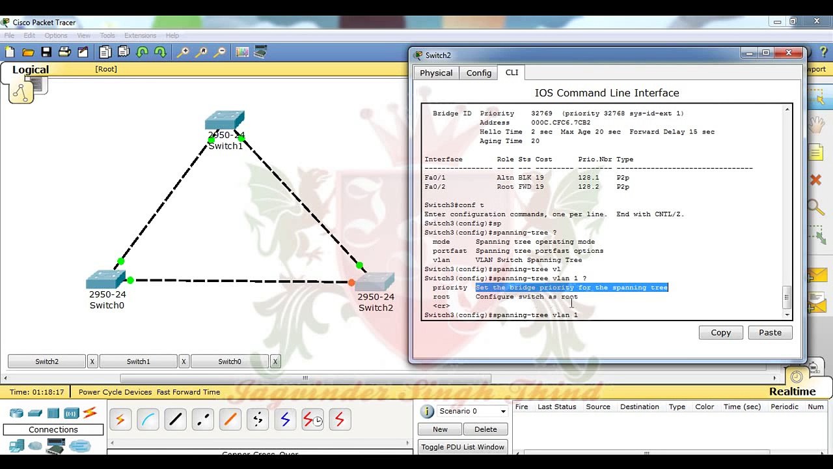This screenshot has width=833, height=469.
Task: Select the blue coaxial cable connection
Action: [284, 420]
